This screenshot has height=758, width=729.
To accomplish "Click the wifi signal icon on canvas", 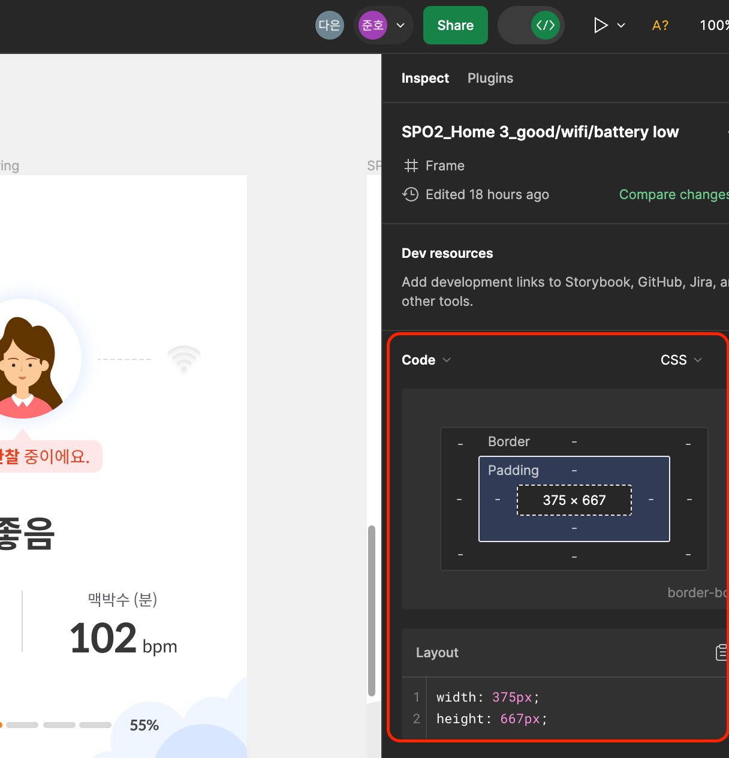I will (x=184, y=359).
